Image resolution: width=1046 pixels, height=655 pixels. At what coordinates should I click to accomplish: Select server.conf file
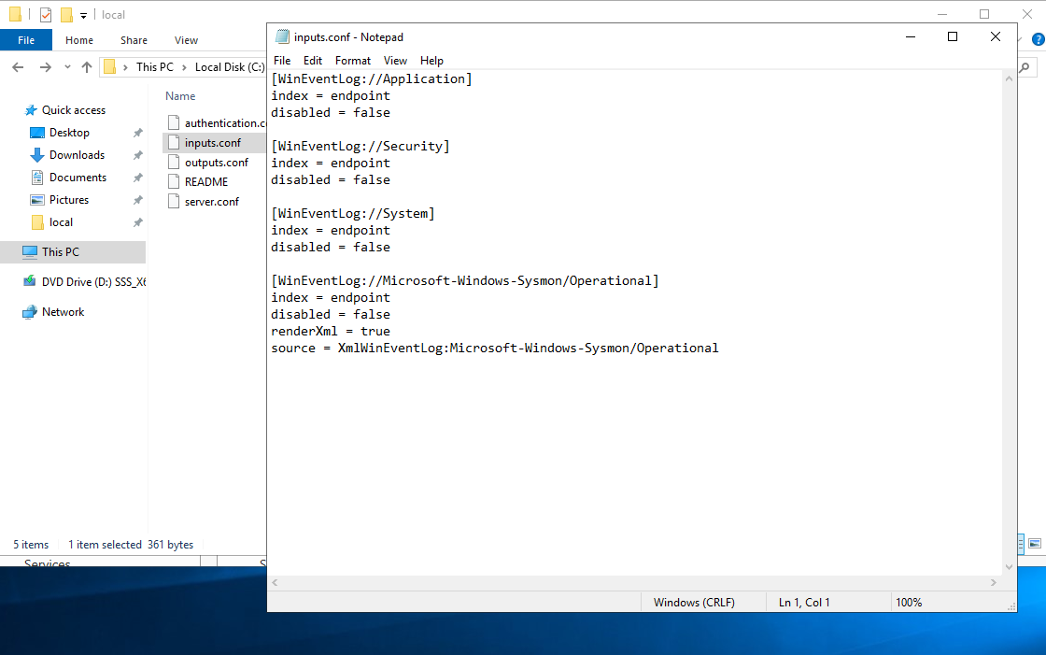coord(211,201)
